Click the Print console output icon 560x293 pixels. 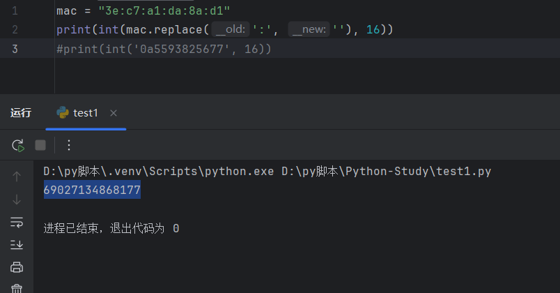[x=17, y=266]
